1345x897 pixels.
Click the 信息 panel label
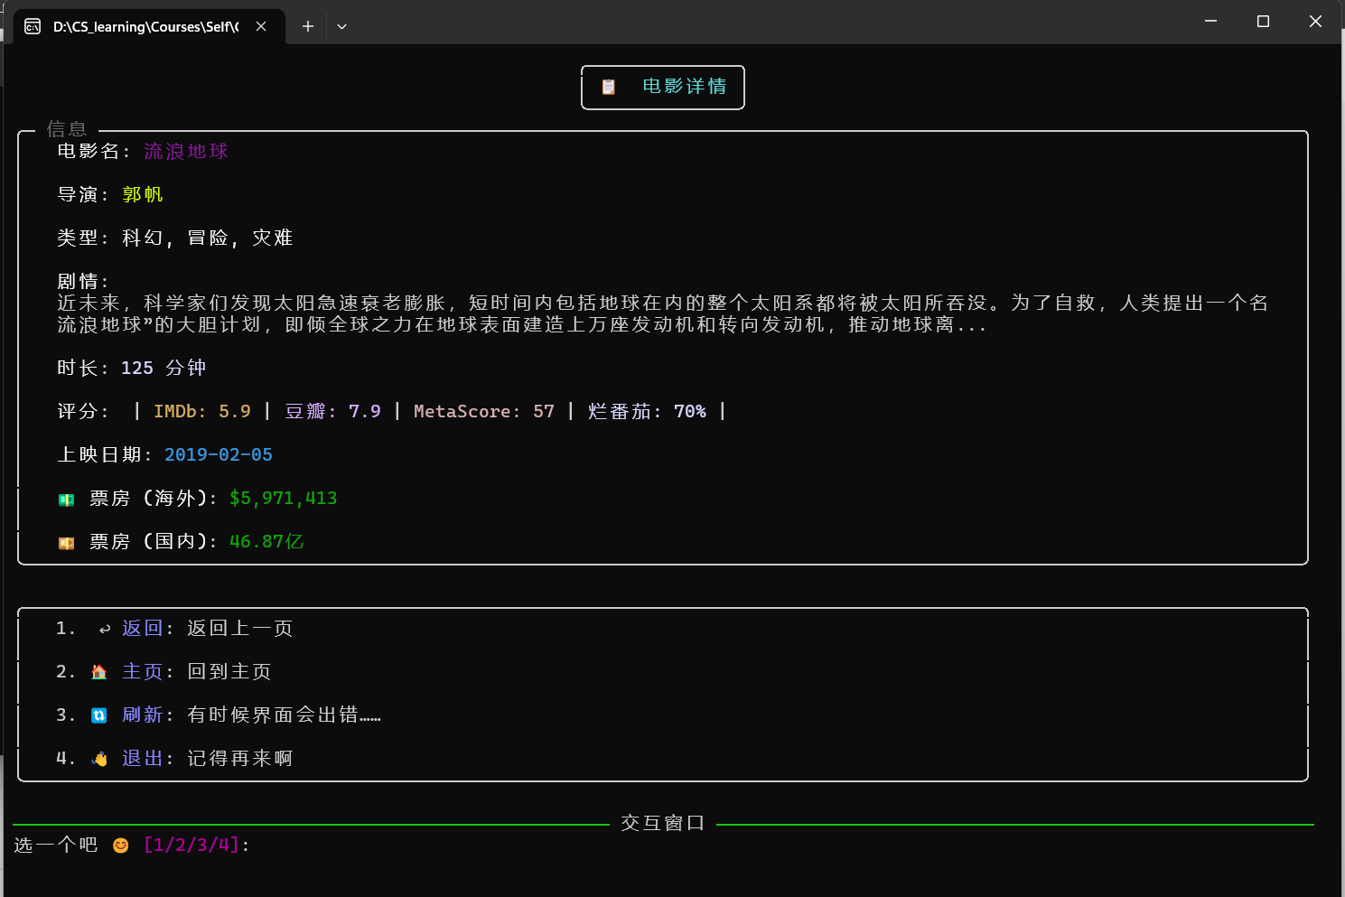pyautogui.click(x=67, y=129)
